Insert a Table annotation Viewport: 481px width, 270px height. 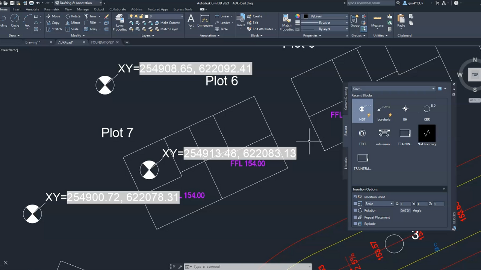221,29
